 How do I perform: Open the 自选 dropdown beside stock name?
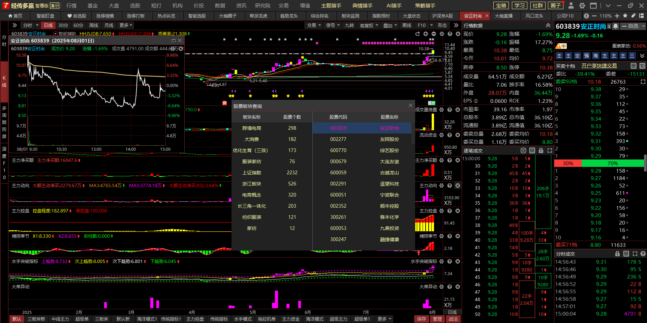coord(643,26)
